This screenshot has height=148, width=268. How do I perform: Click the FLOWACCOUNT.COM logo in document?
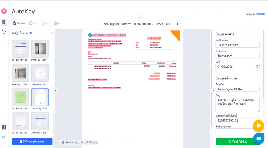(107, 35)
